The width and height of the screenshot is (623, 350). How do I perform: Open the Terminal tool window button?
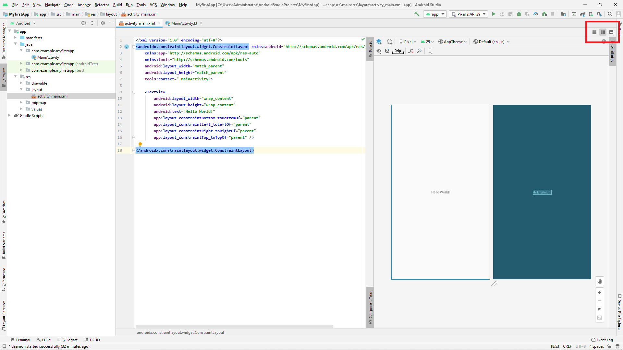(20, 340)
